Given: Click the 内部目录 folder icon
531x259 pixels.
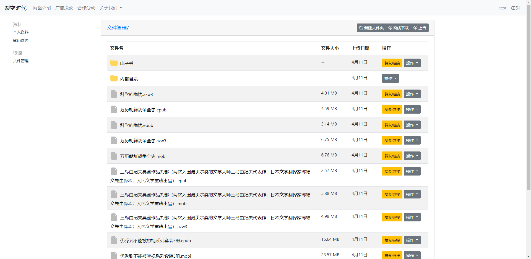Looking at the screenshot, I should click(x=114, y=78).
